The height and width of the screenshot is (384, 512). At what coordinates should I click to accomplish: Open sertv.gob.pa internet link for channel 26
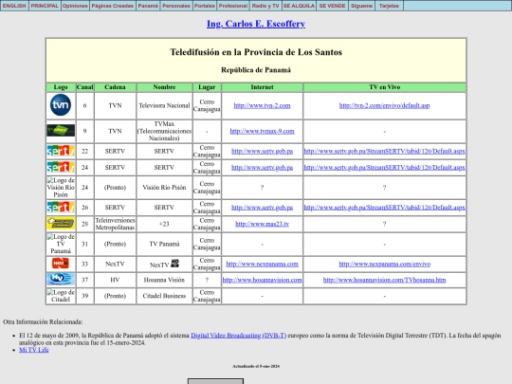click(x=262, y=208)
